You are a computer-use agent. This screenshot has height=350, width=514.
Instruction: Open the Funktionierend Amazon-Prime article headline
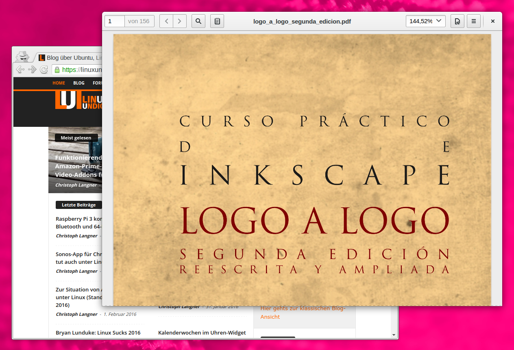(x=78, y=166)
